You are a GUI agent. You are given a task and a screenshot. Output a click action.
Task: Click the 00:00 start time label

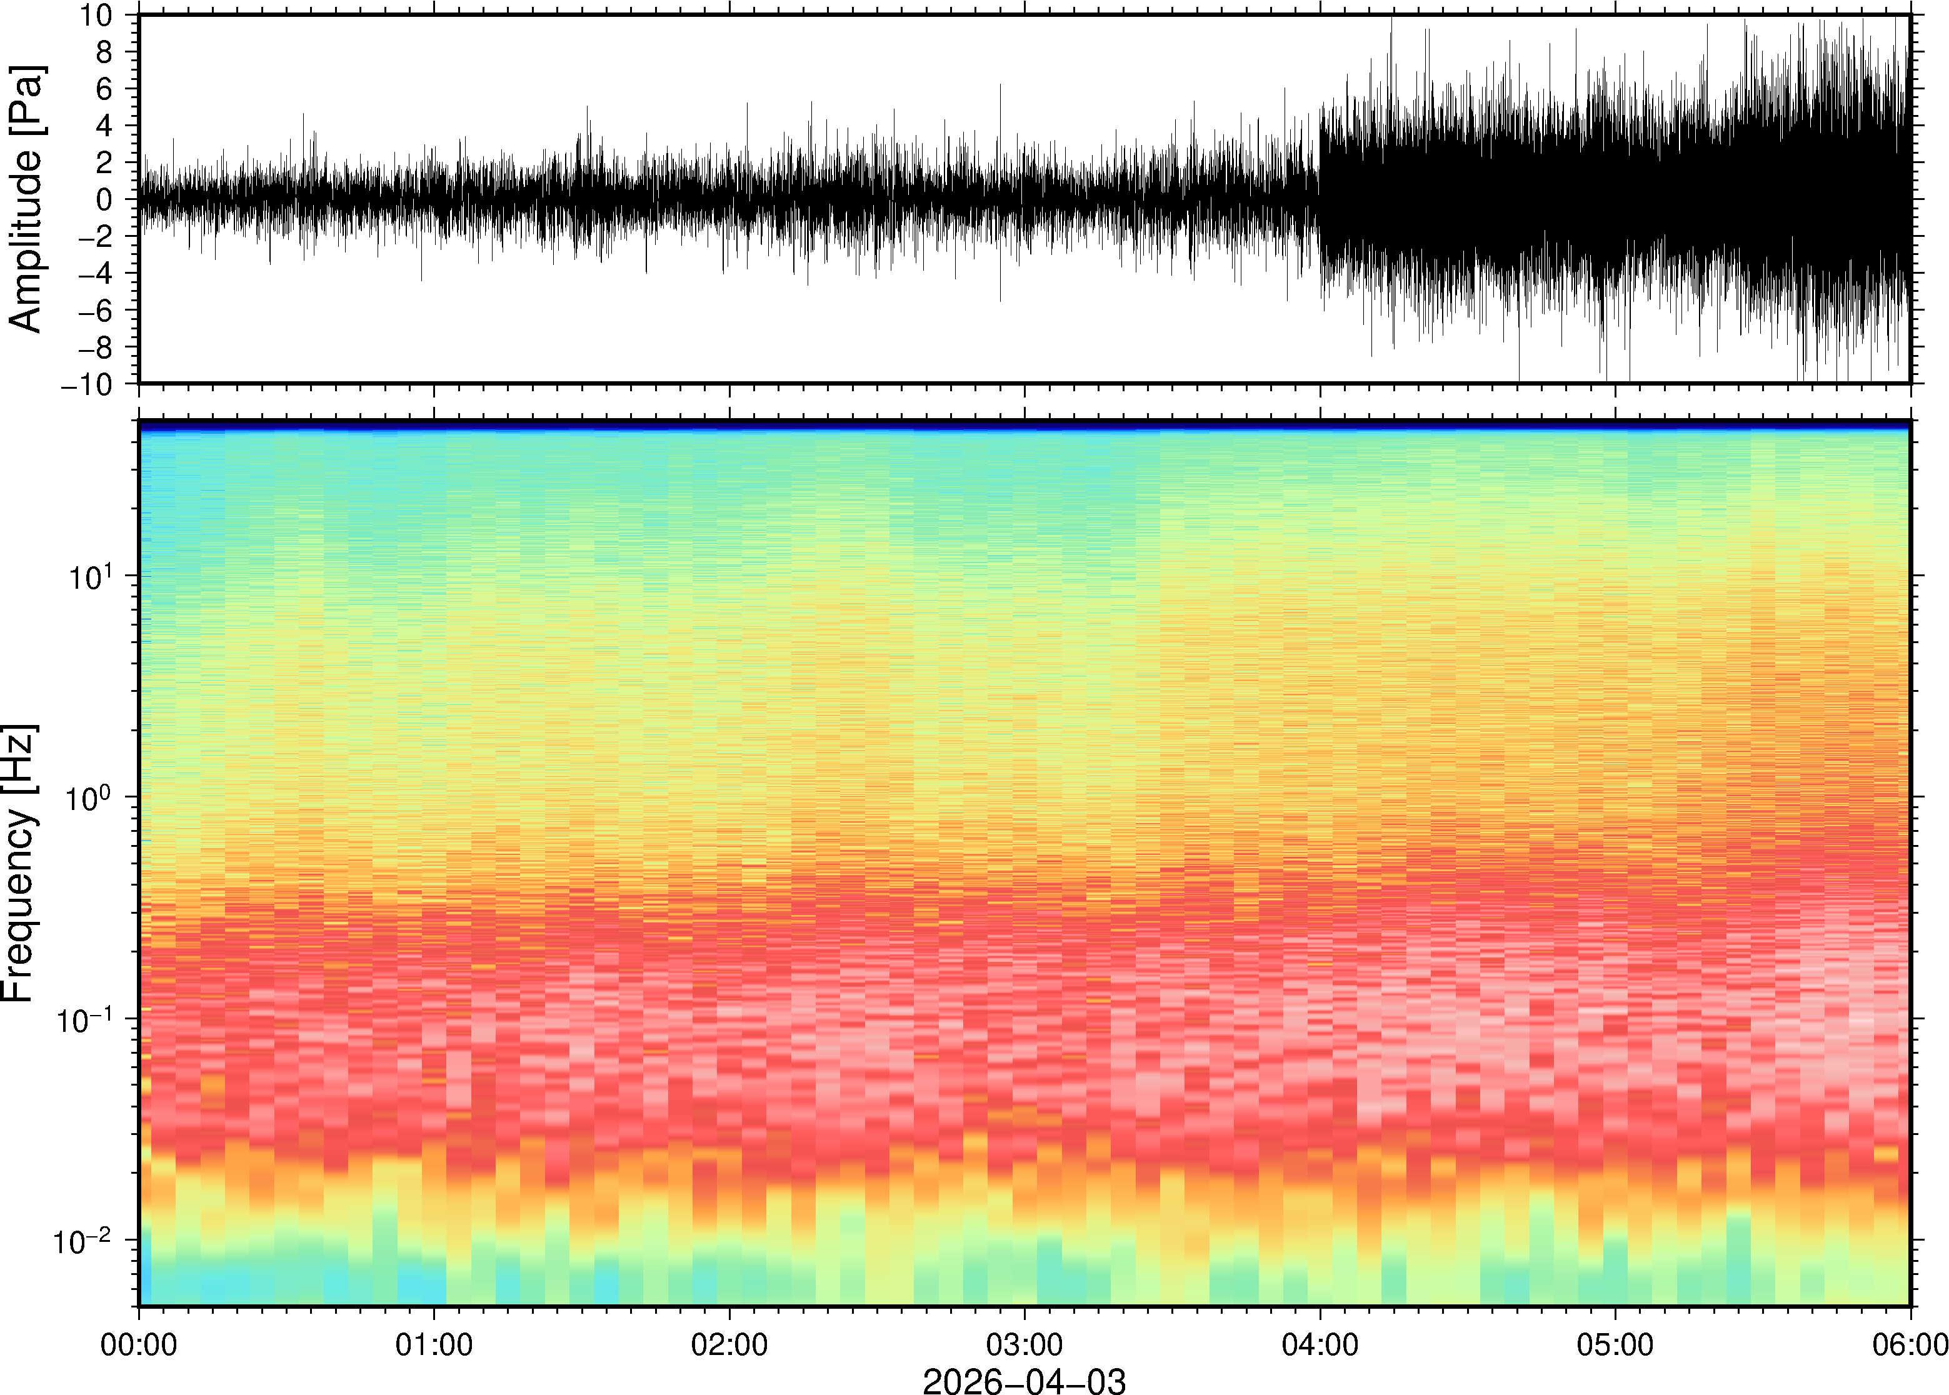[139, 1344]
